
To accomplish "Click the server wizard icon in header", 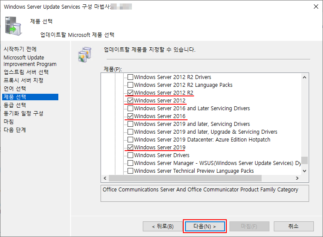I will tap(13, 26).
